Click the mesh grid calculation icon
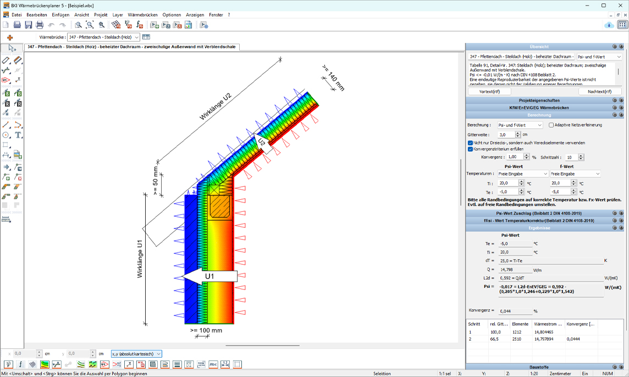The height and width of the screenshot is (377, 629). (116, 25)
